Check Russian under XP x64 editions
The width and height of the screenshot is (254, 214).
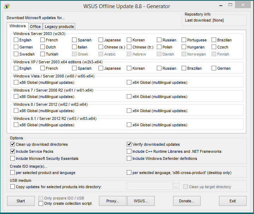pos(159,68)
